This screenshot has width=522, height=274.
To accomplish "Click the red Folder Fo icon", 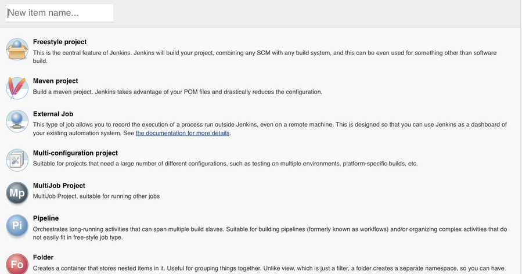I will pyautogui.click(x=17, y=264).
